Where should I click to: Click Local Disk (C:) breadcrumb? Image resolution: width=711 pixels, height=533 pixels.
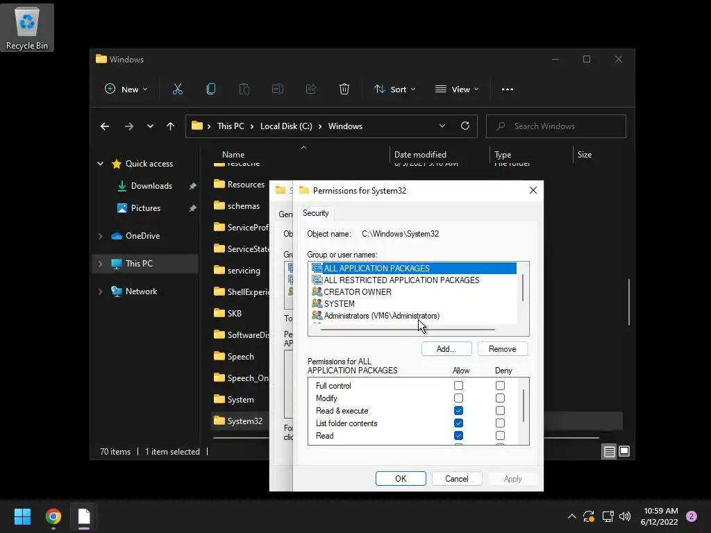286,126
